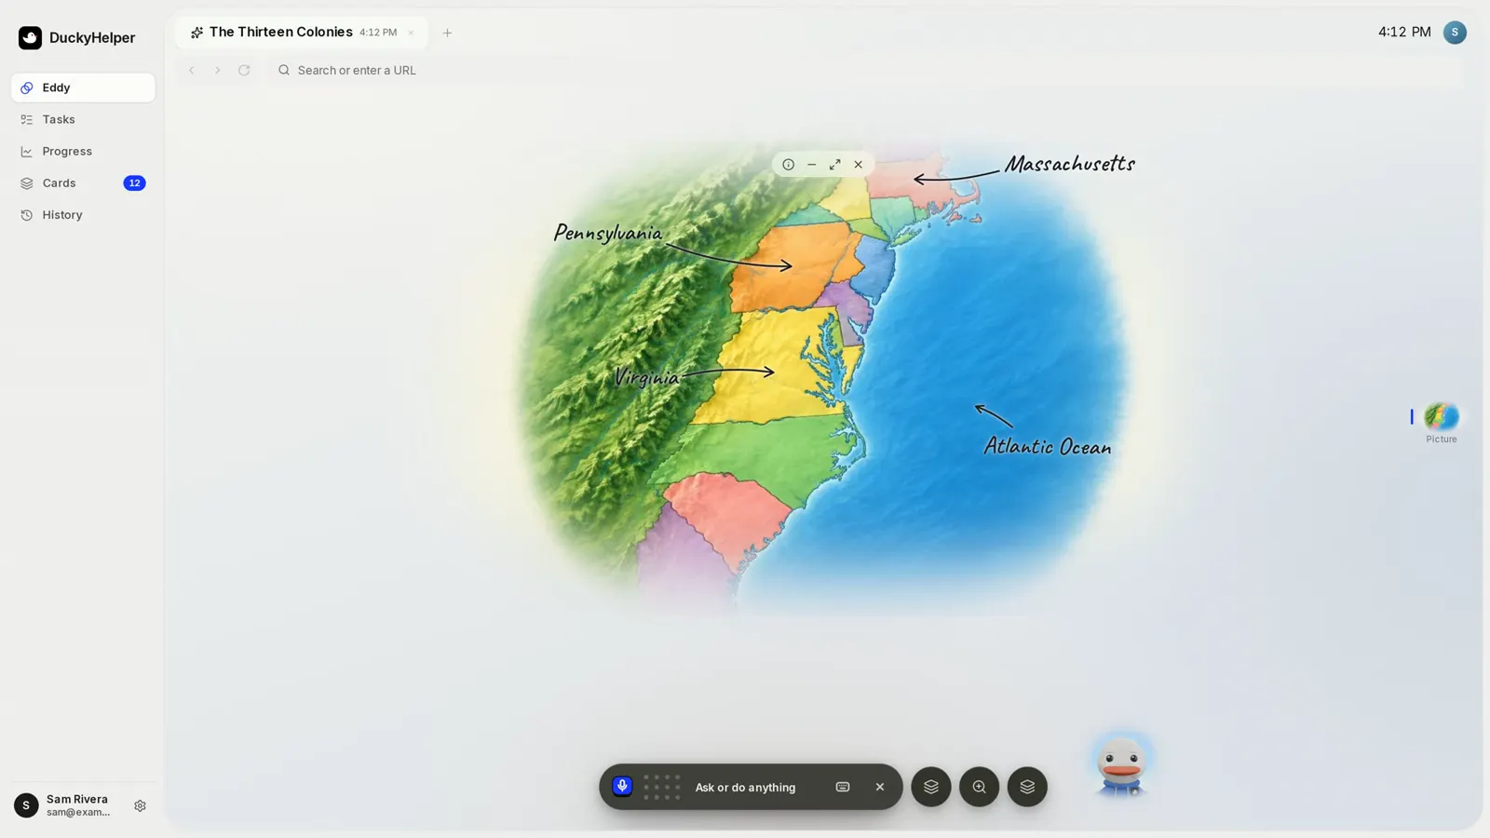1490x838 pixels.
Task: Click the Cards badge showing 12
Action: pyautogui.click(x=134, y=182)
